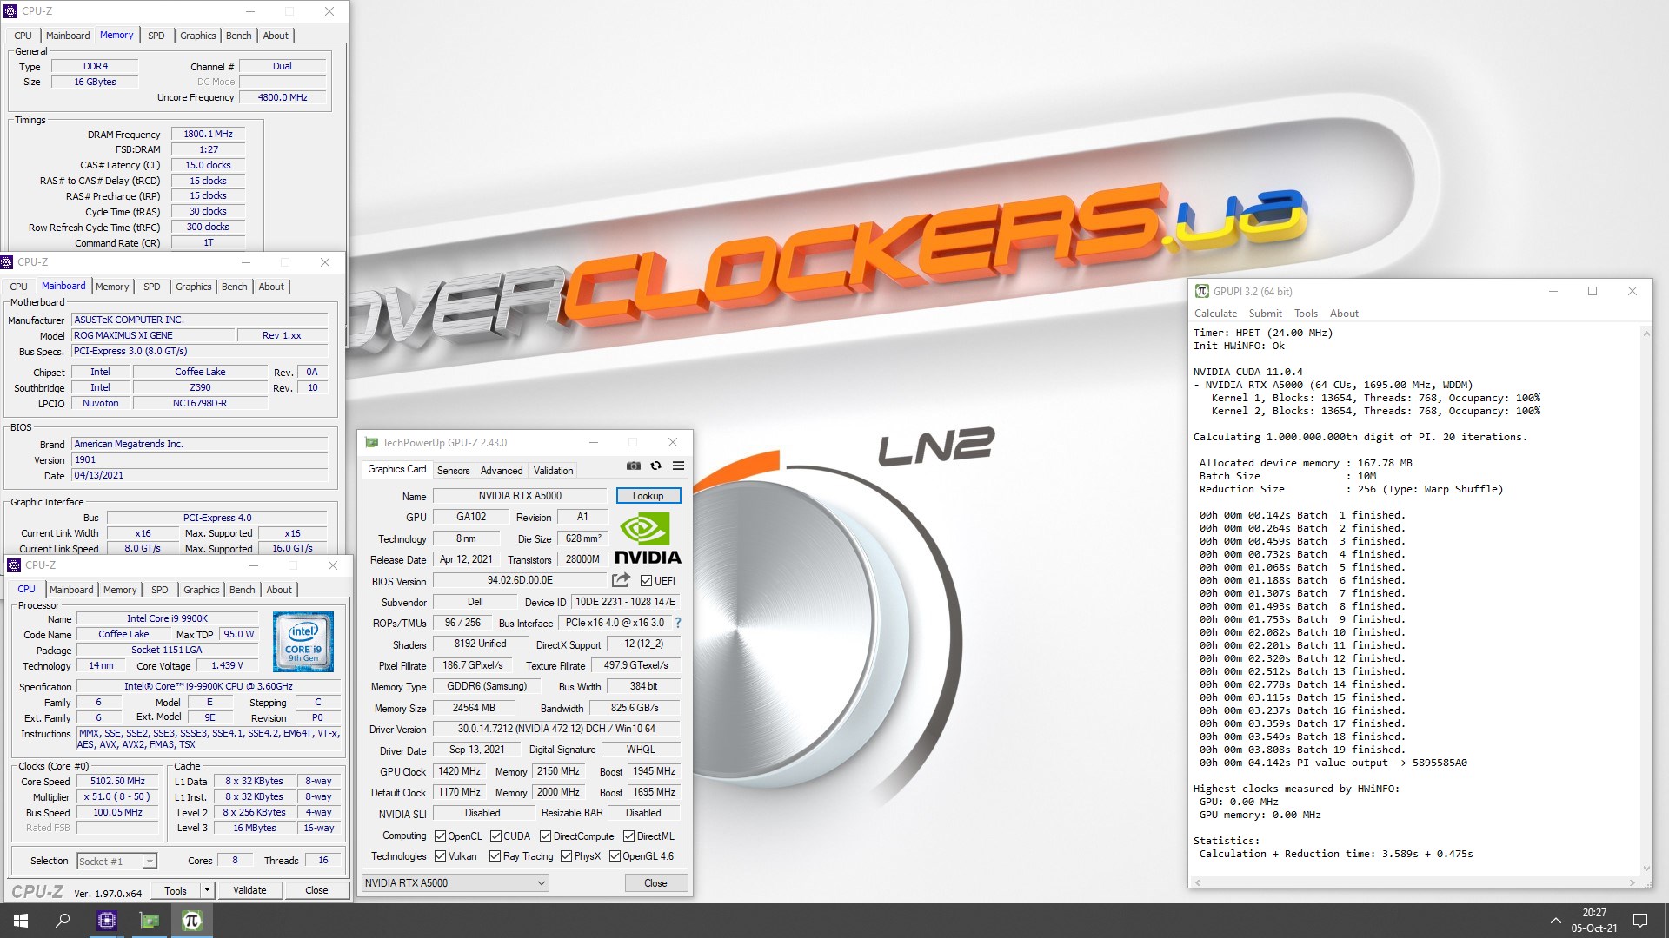
Task: Toggle the OpenGL 4.6 checkbox
Action: (615, 856)
